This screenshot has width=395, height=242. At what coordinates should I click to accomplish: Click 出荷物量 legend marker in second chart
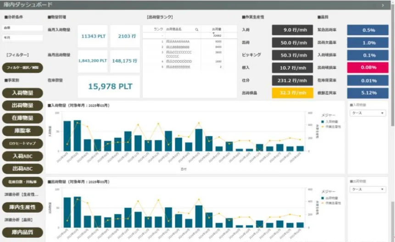coord(324,198)
